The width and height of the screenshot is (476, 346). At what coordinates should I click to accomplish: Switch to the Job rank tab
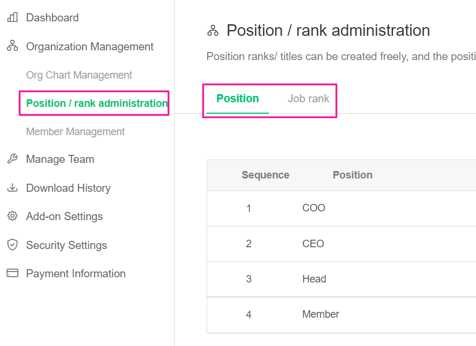click(x=308, y=99)
